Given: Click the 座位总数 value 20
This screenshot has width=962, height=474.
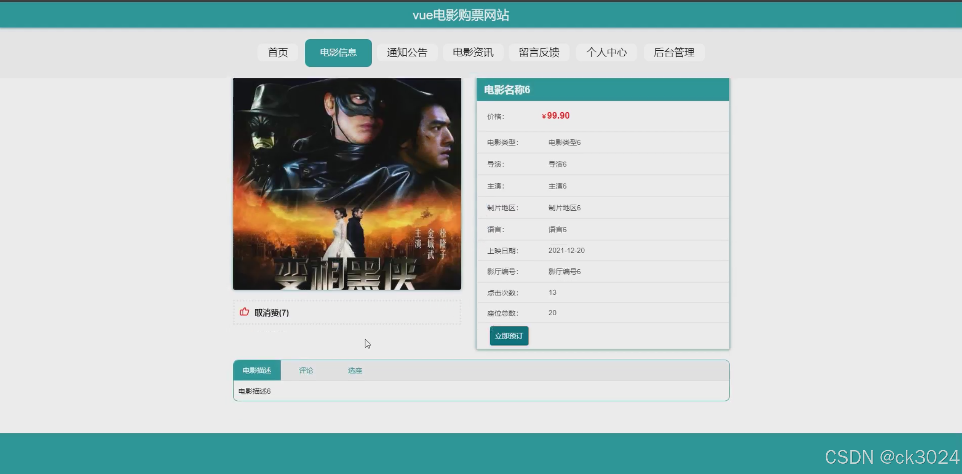Looking at the screenshot, I should tap(552, 313).
